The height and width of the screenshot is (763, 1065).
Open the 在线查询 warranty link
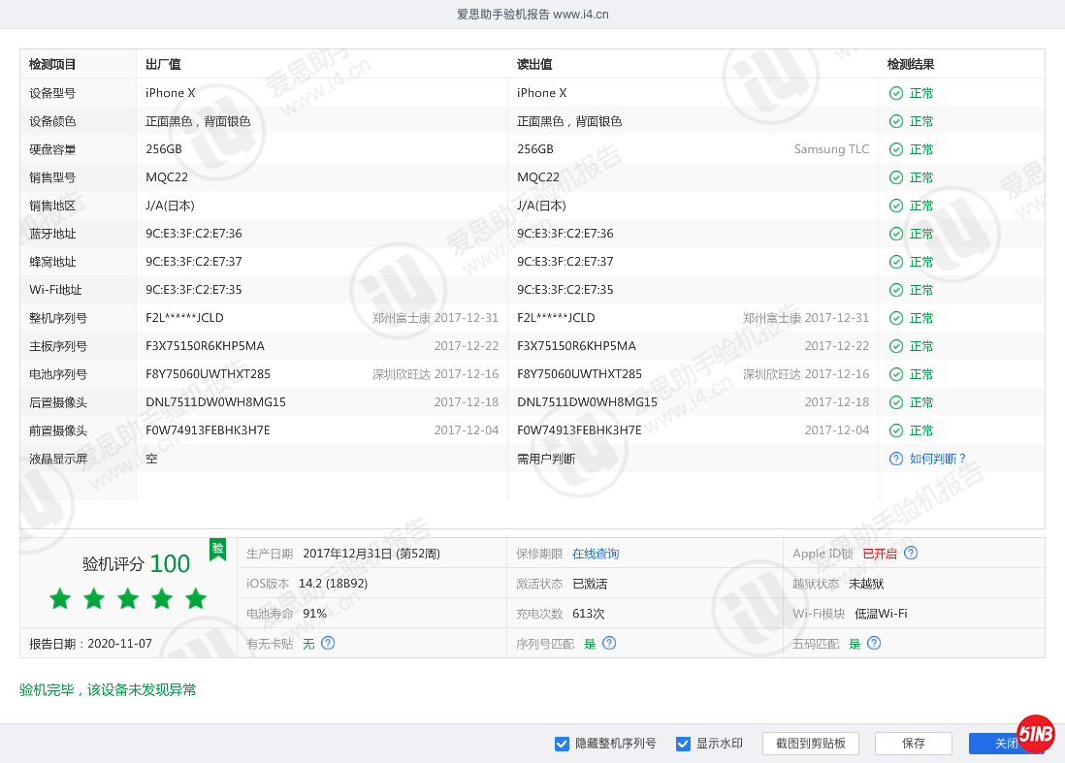tap(596, 554)
